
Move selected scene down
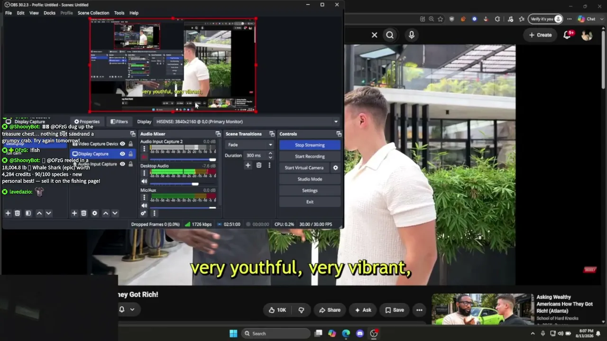pyautogui.click(x=48, y=213)
